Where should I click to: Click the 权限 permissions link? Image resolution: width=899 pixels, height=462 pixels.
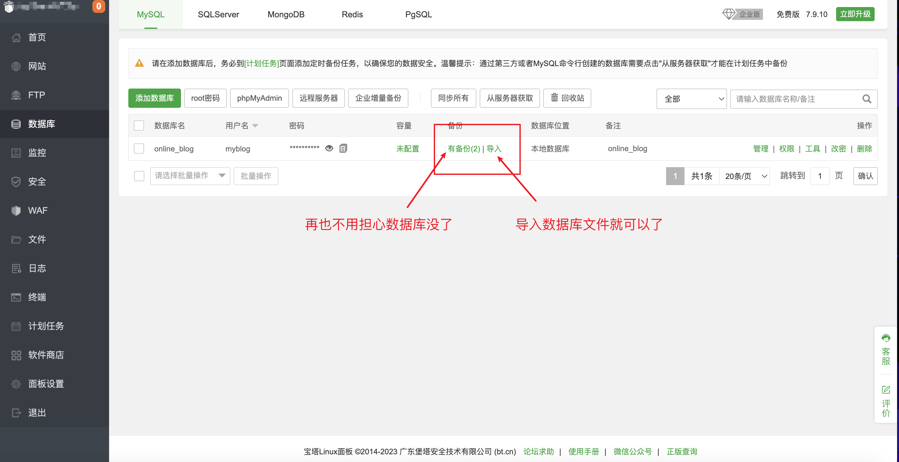[x=787, y=149]
